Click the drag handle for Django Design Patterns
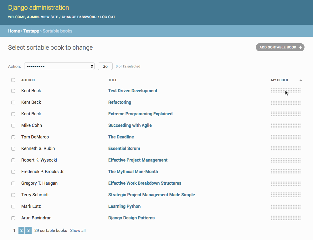 (x=286, y=218)
